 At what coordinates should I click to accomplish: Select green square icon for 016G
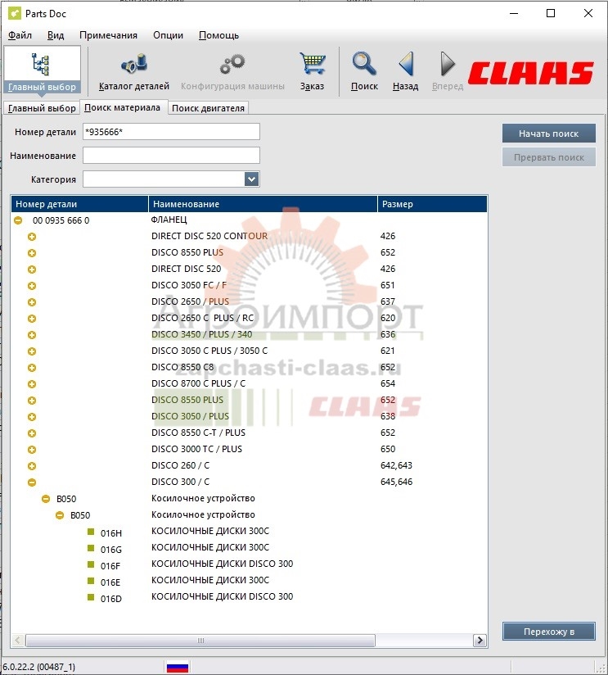[91, 549]
